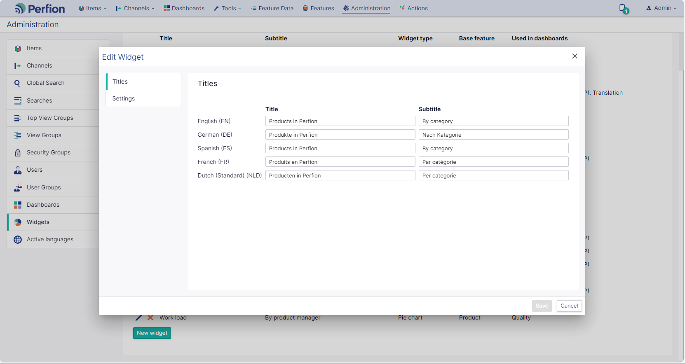The image size is (685, 364).
Task: Click the Items cube icon in sidebar
Action: [x=18, y=49]
